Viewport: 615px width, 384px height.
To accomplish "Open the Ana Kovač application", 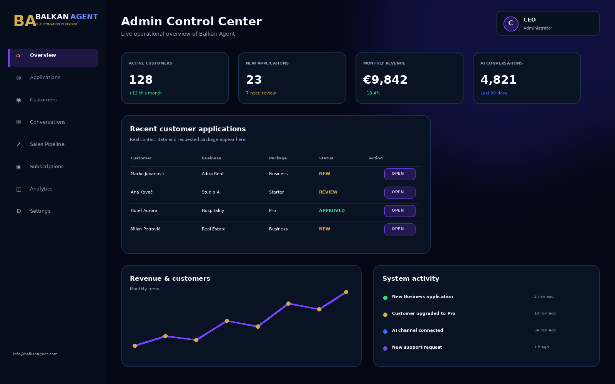I will pos(400,192).
